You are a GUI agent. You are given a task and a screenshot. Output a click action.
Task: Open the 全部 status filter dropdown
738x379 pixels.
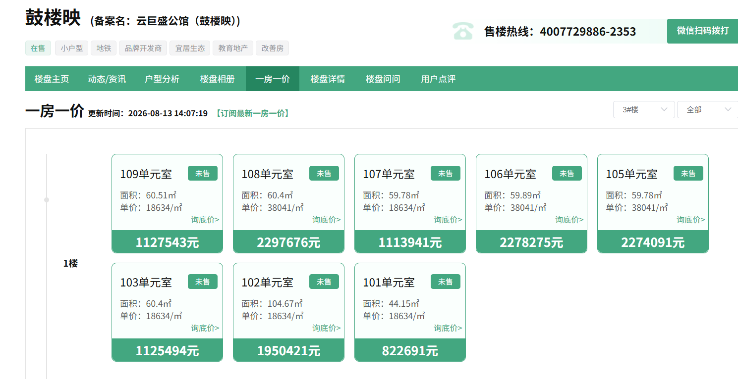coord(707,109)
